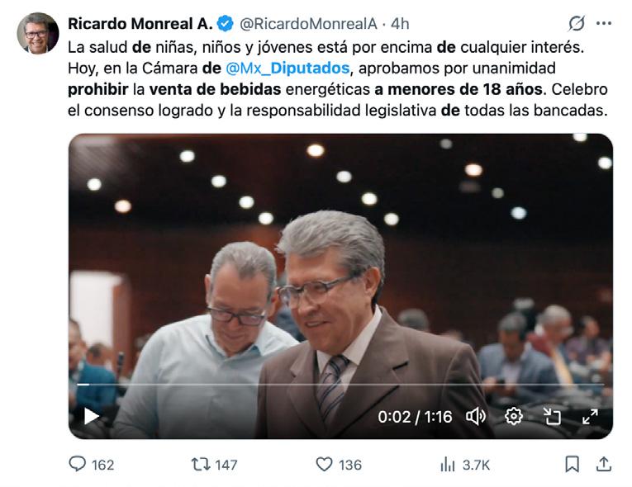
Task: View analytics bar chart showing 3.7K
Action: (448, 464)
